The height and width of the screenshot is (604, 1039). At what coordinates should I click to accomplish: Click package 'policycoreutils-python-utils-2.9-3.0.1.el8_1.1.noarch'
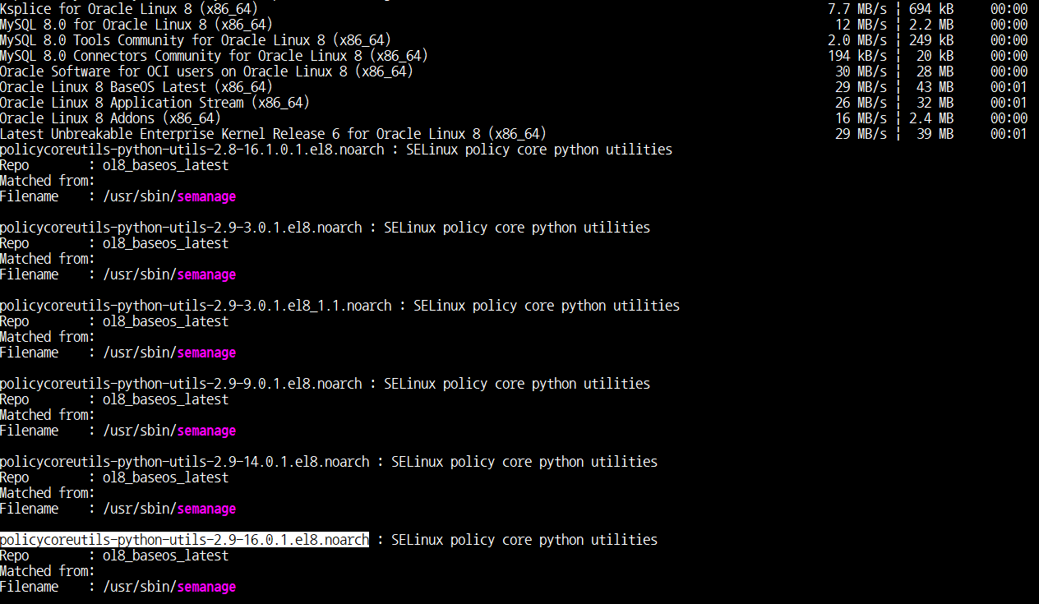(196, 306)
